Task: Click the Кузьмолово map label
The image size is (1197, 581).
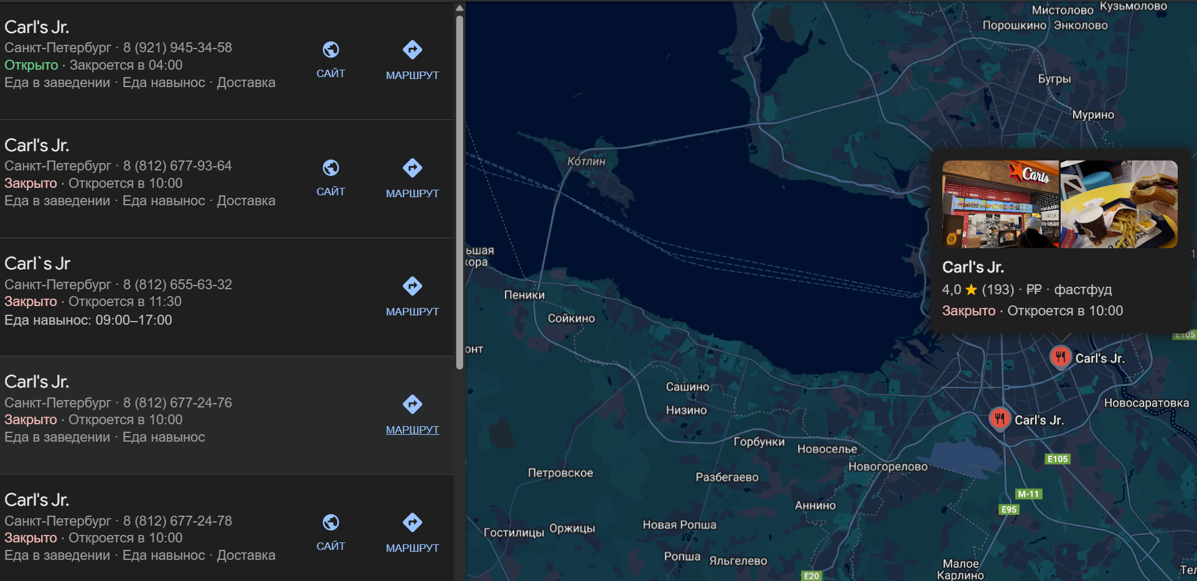Action: 1134,6
